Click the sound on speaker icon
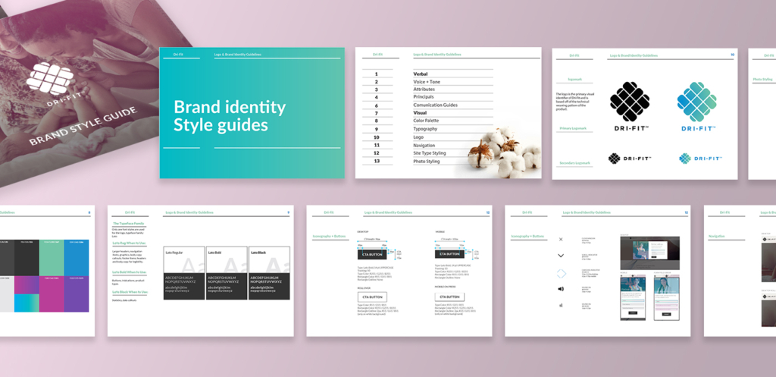 561,289
